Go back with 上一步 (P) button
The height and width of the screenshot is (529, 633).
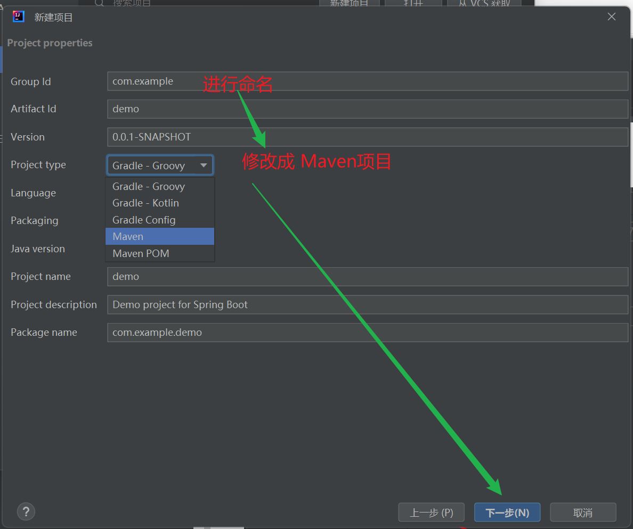point(431,513)
